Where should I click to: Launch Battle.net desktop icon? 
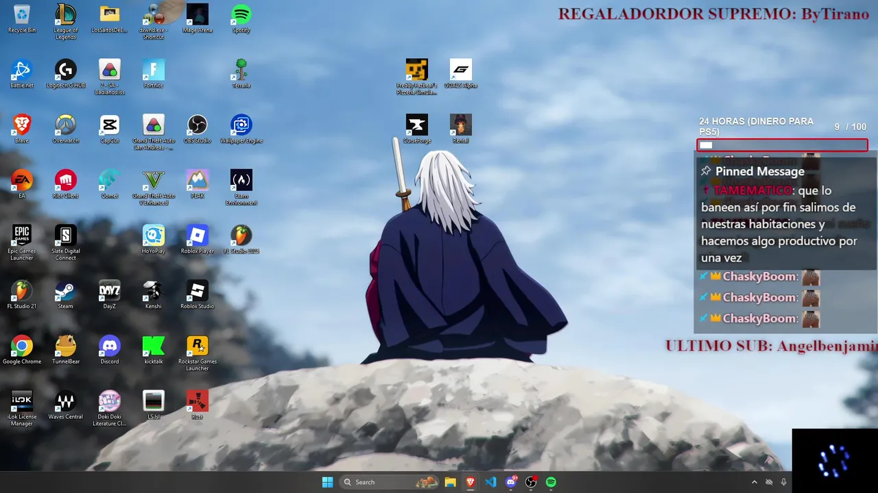pos(22,74)
